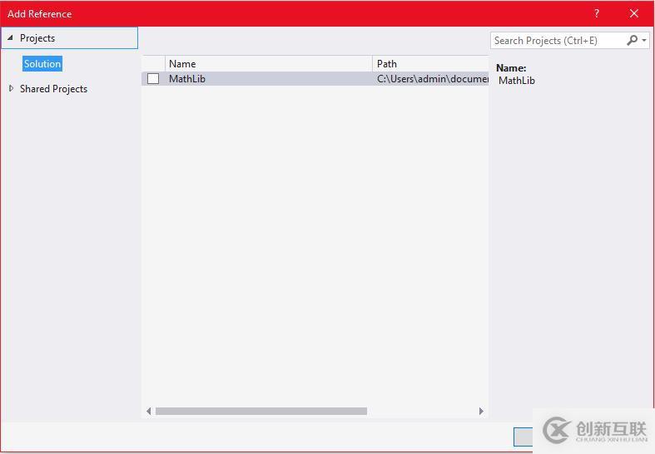The width and height of the screenshot is (655, 454).
Task: Select the MathLib name cell
Action: coord(187,78)
